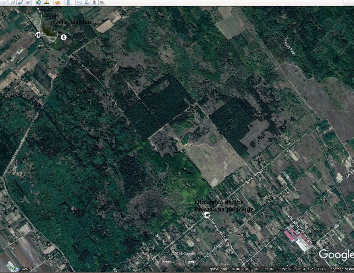Click the placemark under Polazak na pešačenje
This screenshot has width=354, height=273.
pyautogui.click(x=206, y=215)
